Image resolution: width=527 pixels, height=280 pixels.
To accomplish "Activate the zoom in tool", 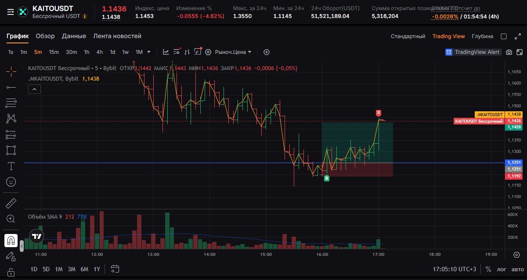I will 11,219.
